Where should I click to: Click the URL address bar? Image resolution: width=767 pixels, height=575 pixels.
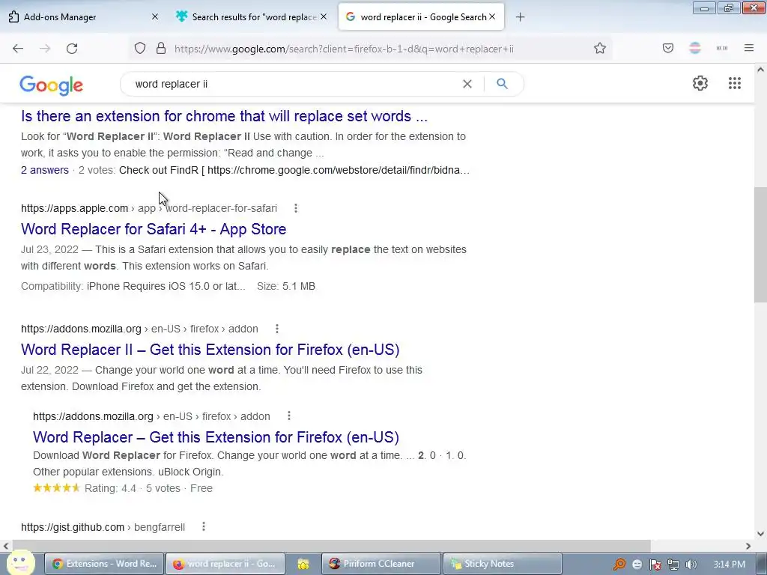click(344, 49)
